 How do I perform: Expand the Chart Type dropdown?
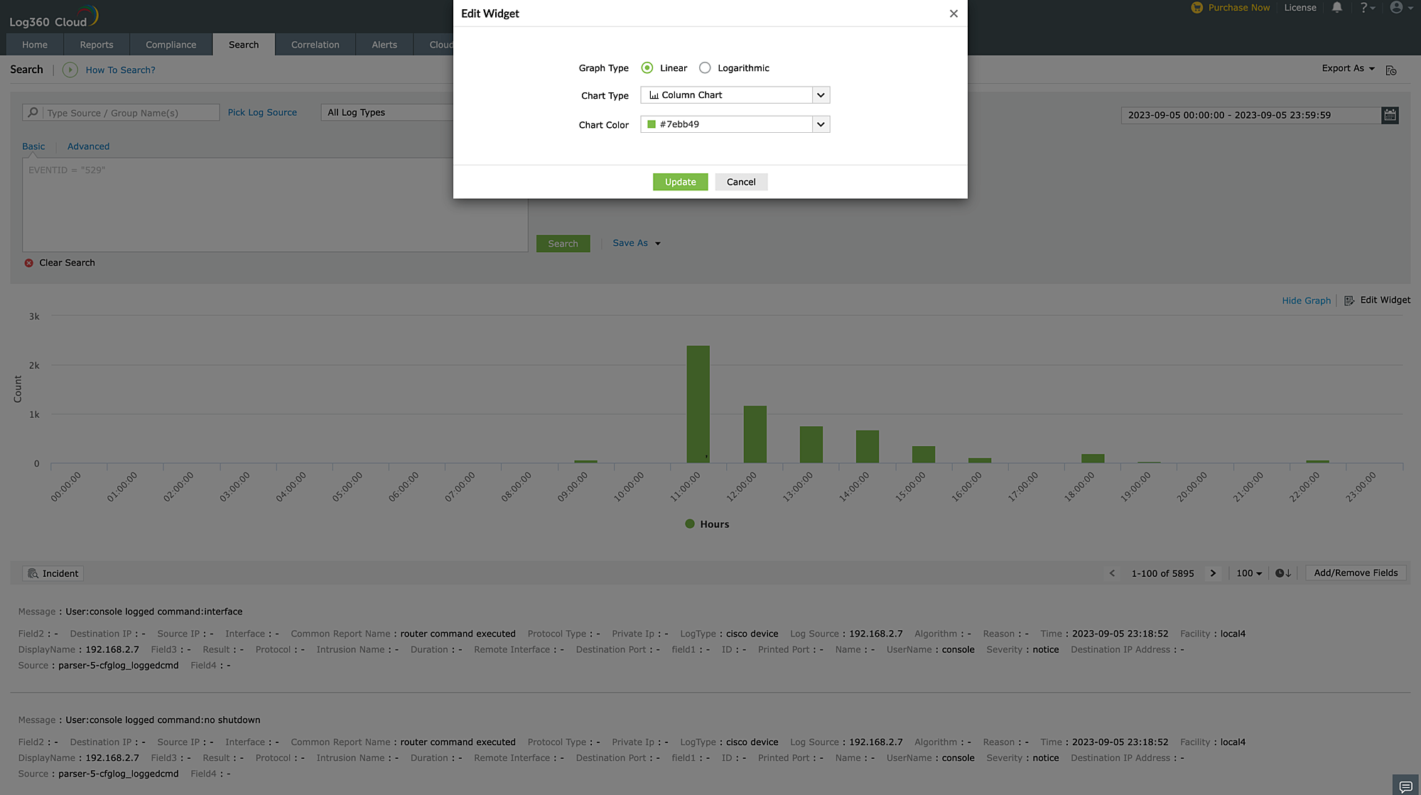coord(821,95)
